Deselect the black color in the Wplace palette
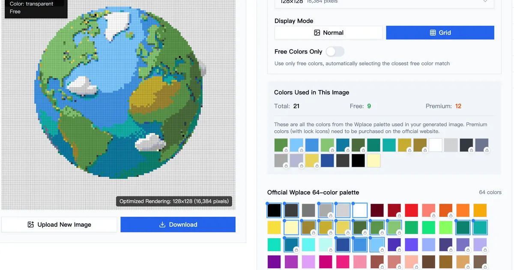The height and width of the screenshot is (270, 514). [x=274, y=210]
